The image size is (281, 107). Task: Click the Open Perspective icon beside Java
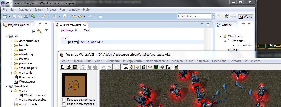coord(219,16)
